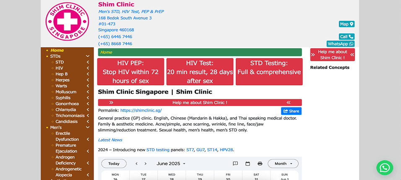Expand the Syphilis submenu arrow
Image resolution: width=401 pixels, height=180 pixels.
(88, 98)
